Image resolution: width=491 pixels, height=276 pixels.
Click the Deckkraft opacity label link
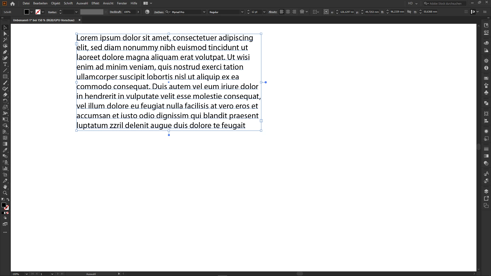tap(115, 12)
